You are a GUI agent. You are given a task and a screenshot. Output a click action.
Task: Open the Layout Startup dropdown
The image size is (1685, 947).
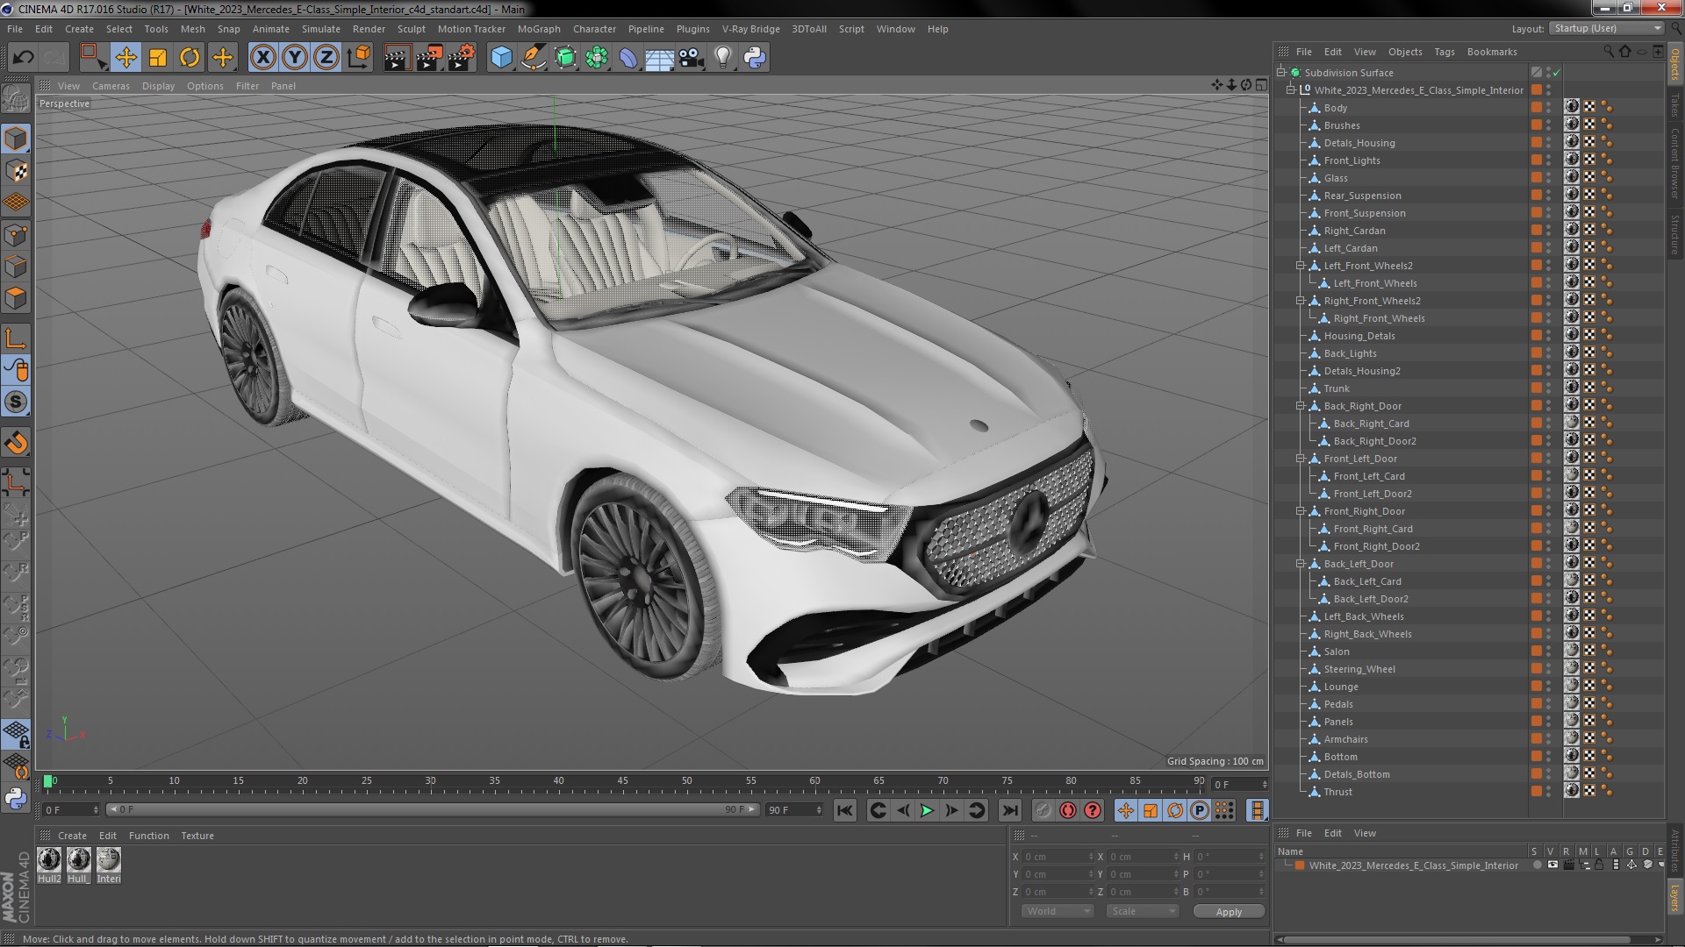tap(1606, 29)
